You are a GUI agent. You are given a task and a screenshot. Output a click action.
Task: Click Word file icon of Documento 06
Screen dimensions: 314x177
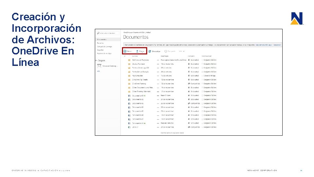pos(130,115)
